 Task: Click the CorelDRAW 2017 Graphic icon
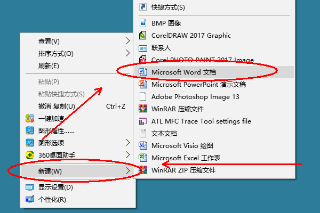click(x=143, y=35)
